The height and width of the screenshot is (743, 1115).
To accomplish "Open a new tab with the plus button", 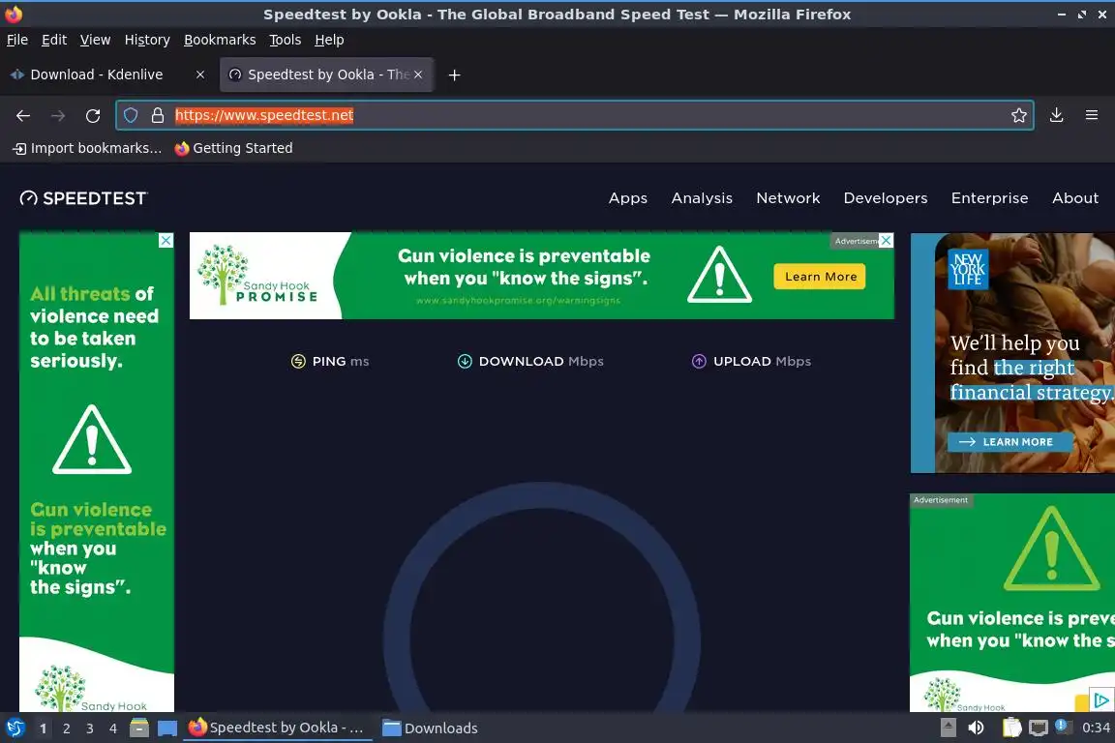I will click(x=454, y=74).
